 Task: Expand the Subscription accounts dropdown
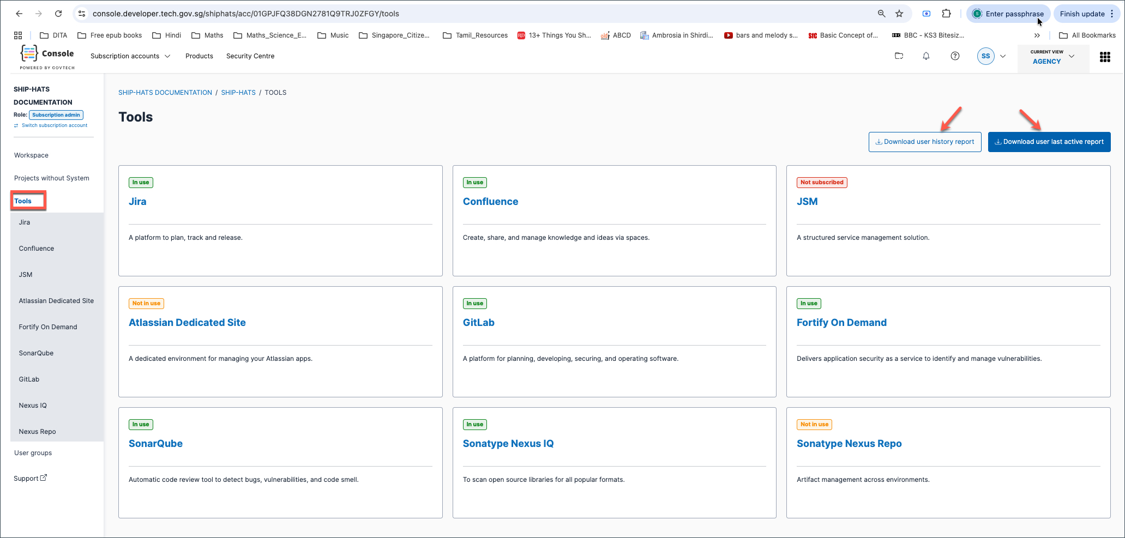click(130, 56)
